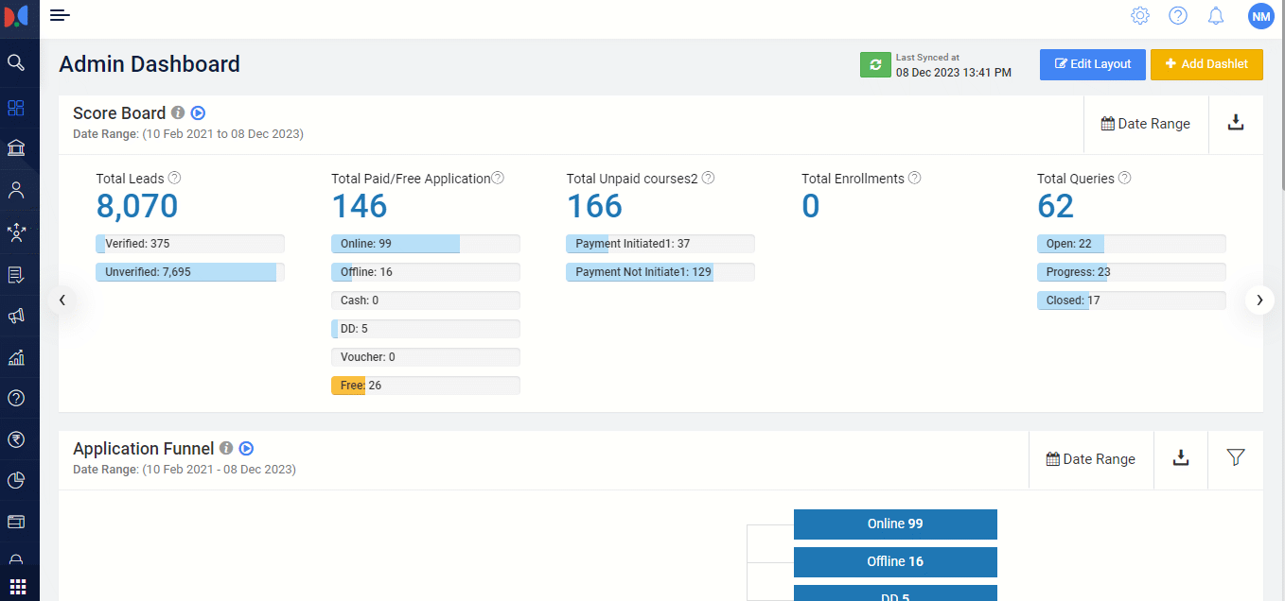The width and height of the screenshot is (1285, 601).
Task: Click the Online 99 funnel block
Action: 895,524
